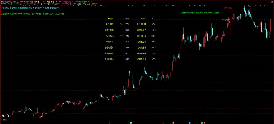Click the 每股未分配 value 4.494
The width and height of the screenshot is (274, 124).
coord(154,53)
